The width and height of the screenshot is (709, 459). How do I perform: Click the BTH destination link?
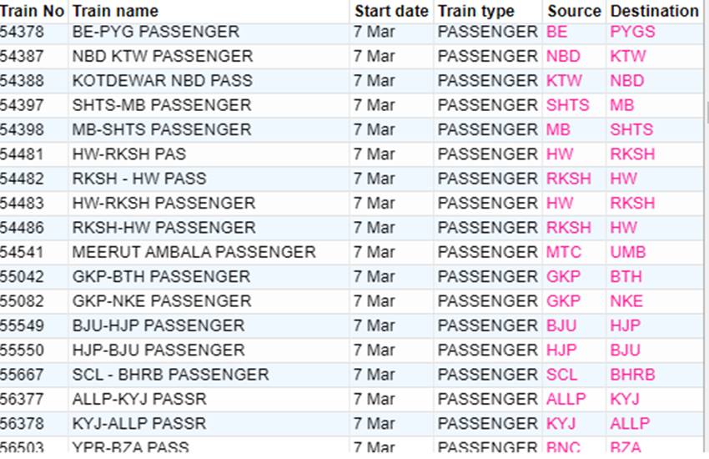pos(626,276)
